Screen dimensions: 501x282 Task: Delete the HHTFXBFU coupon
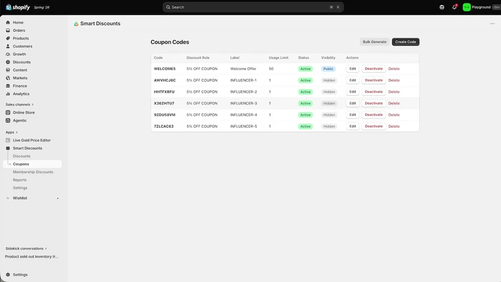click(394, 91)
